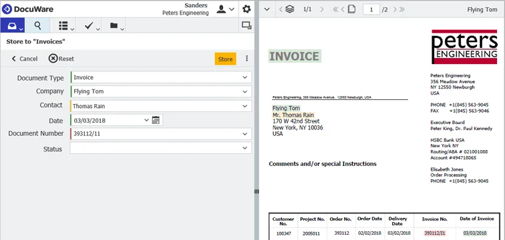Viewport: 505px width, 240px height.
Task: Click the highlighted INVOICE heading
Action: coord(295,56)
